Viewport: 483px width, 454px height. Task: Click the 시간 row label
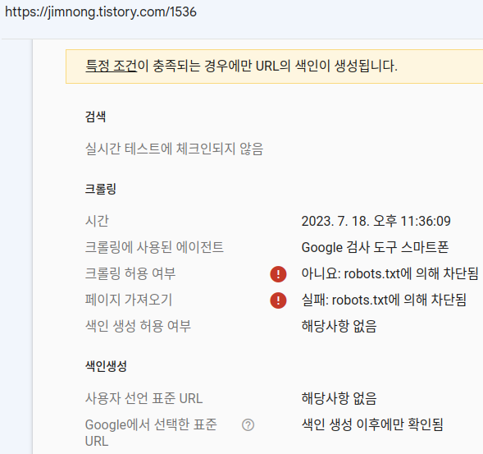pyautogui.click(x=97, y=221)
